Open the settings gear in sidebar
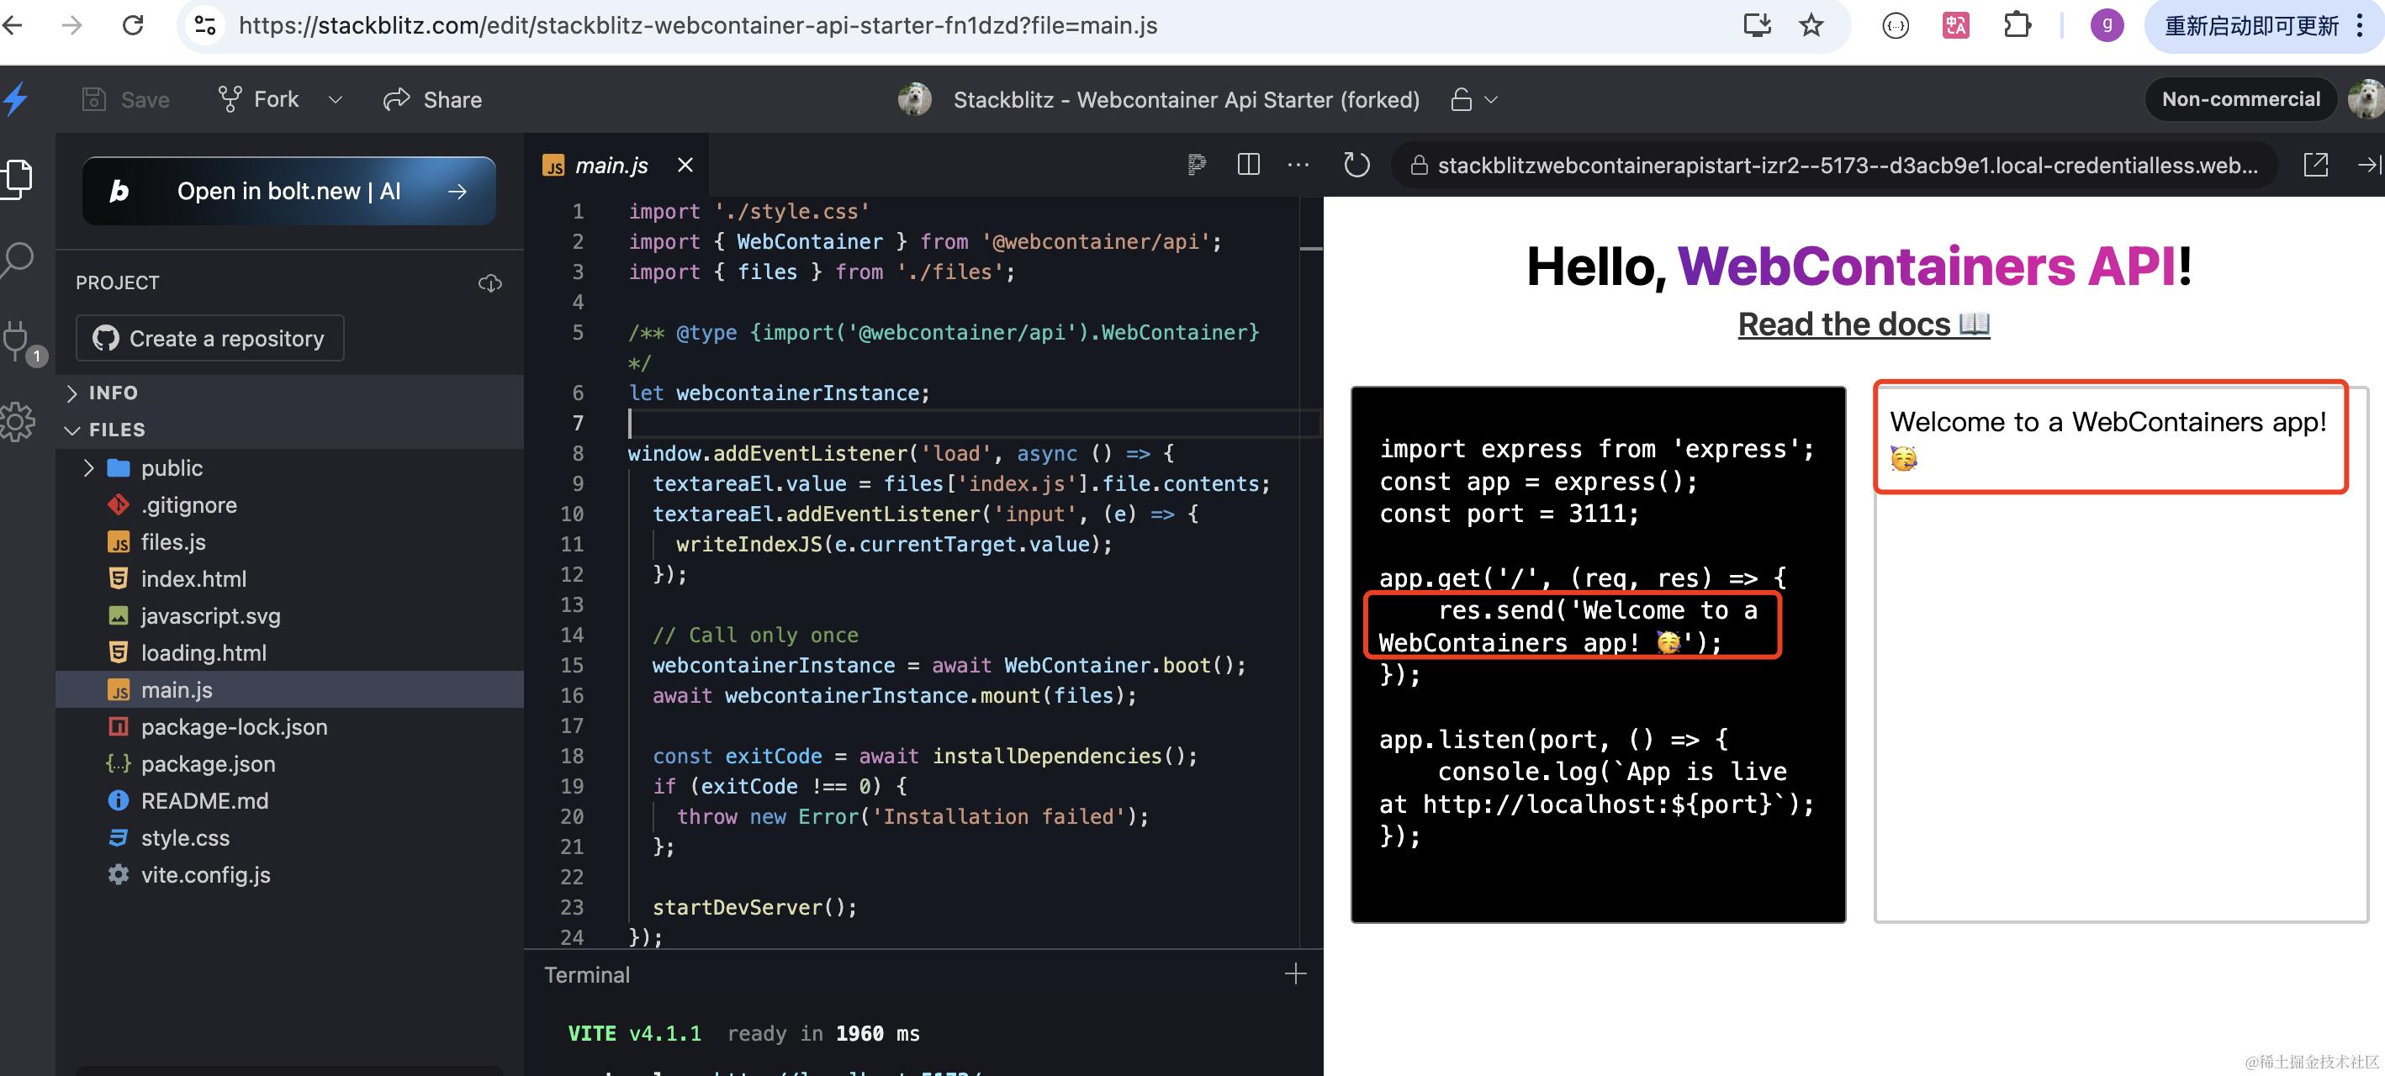 tap(18, 422)
